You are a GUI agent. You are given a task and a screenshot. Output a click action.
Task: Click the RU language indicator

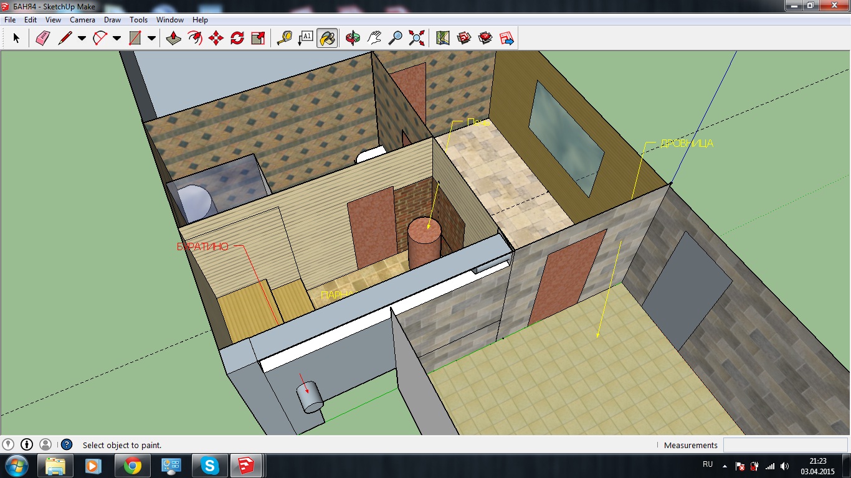point(708,464)
